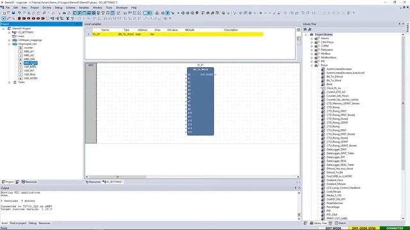Collapse the Ungrouped_vars node

click(x=9, y=44)
